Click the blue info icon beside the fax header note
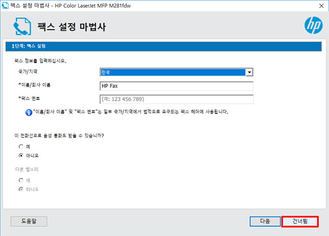 29,112
